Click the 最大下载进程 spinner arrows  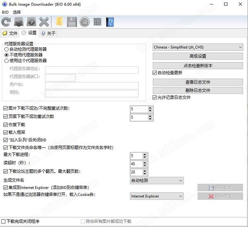click(145, 156)
